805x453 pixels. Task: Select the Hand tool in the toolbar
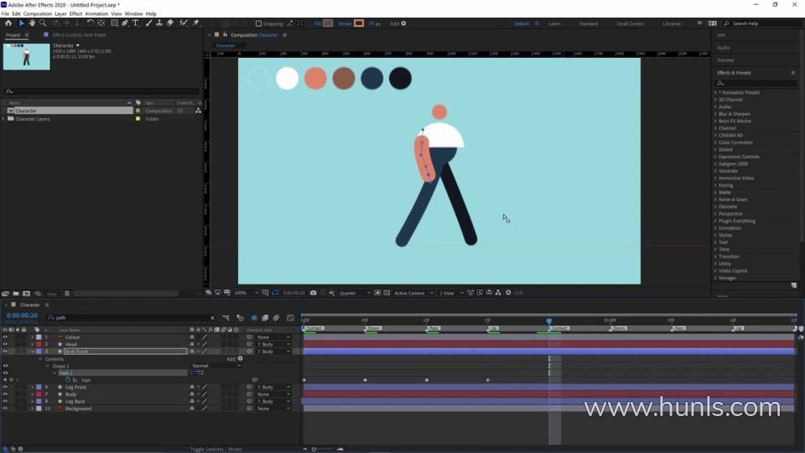click(x=32, y=23)
